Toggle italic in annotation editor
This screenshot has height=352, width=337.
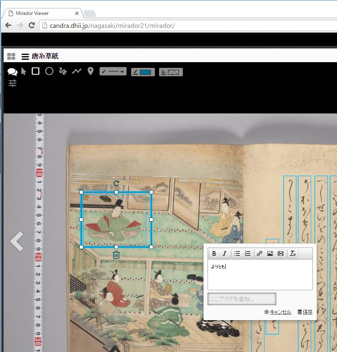tap(224, 254)
